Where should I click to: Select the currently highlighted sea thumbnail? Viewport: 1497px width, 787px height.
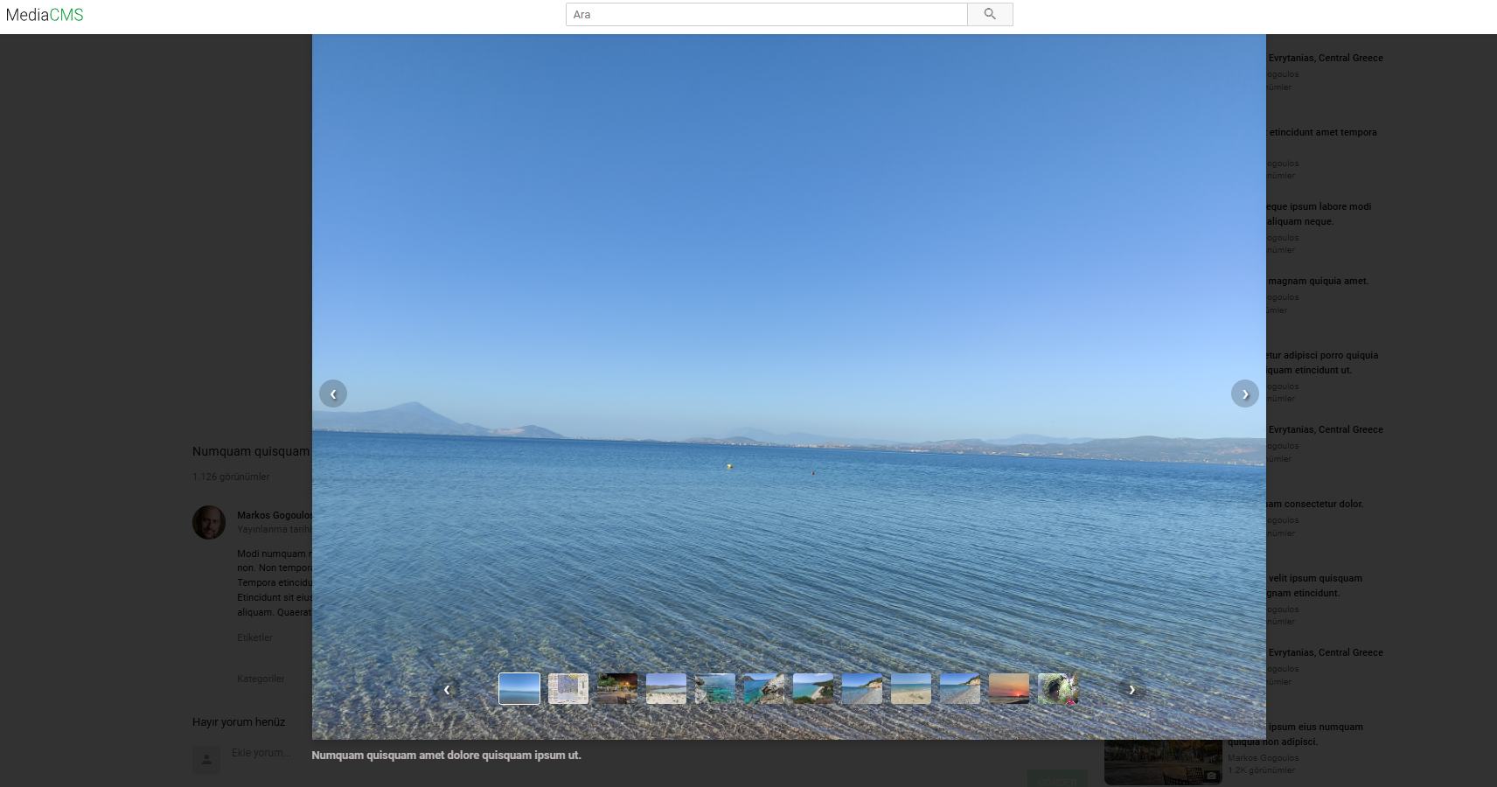click(x=519, y=689)
